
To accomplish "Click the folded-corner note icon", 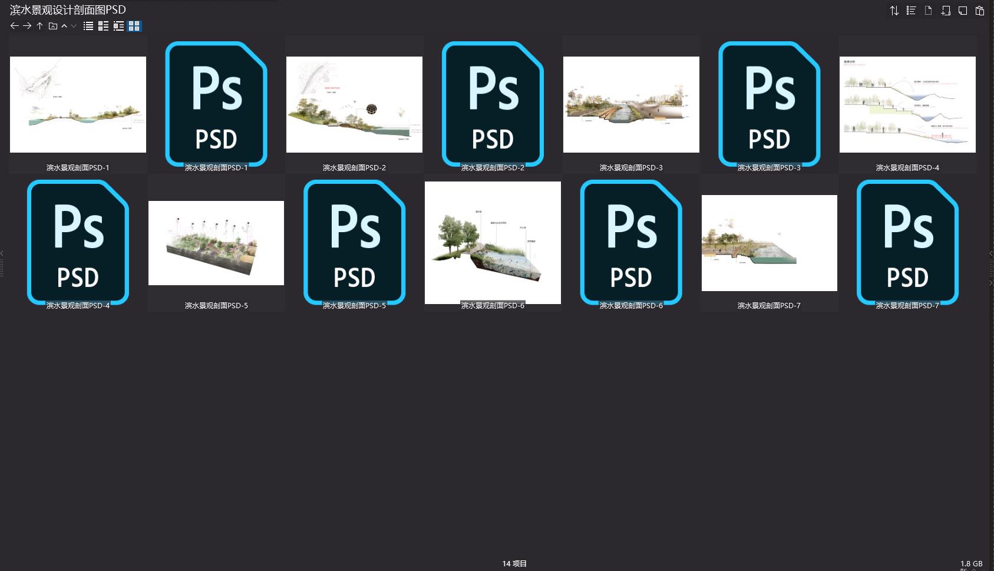I will [x=962, y=11].
